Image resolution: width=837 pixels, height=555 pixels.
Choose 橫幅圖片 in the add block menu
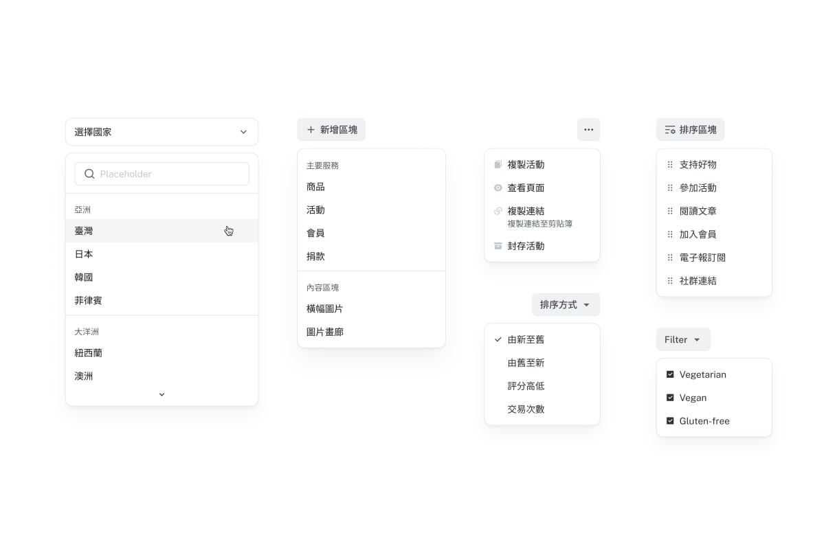tap(372, 309)
